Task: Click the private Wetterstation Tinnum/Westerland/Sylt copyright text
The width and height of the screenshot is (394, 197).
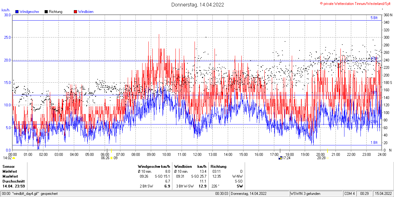Action: coord(356,3)
